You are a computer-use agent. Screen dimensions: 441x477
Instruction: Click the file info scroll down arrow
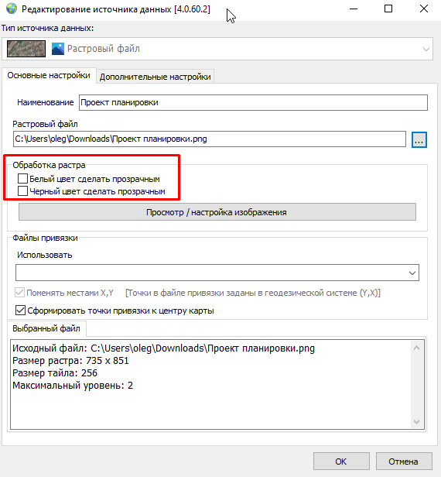pyautogui.click(x=417, y=421)
